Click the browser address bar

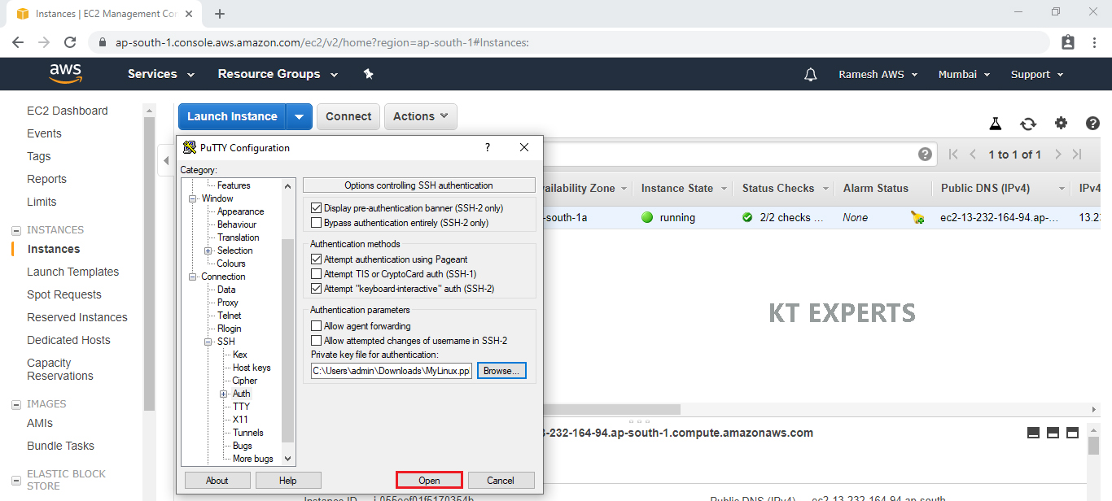point(570,42)
